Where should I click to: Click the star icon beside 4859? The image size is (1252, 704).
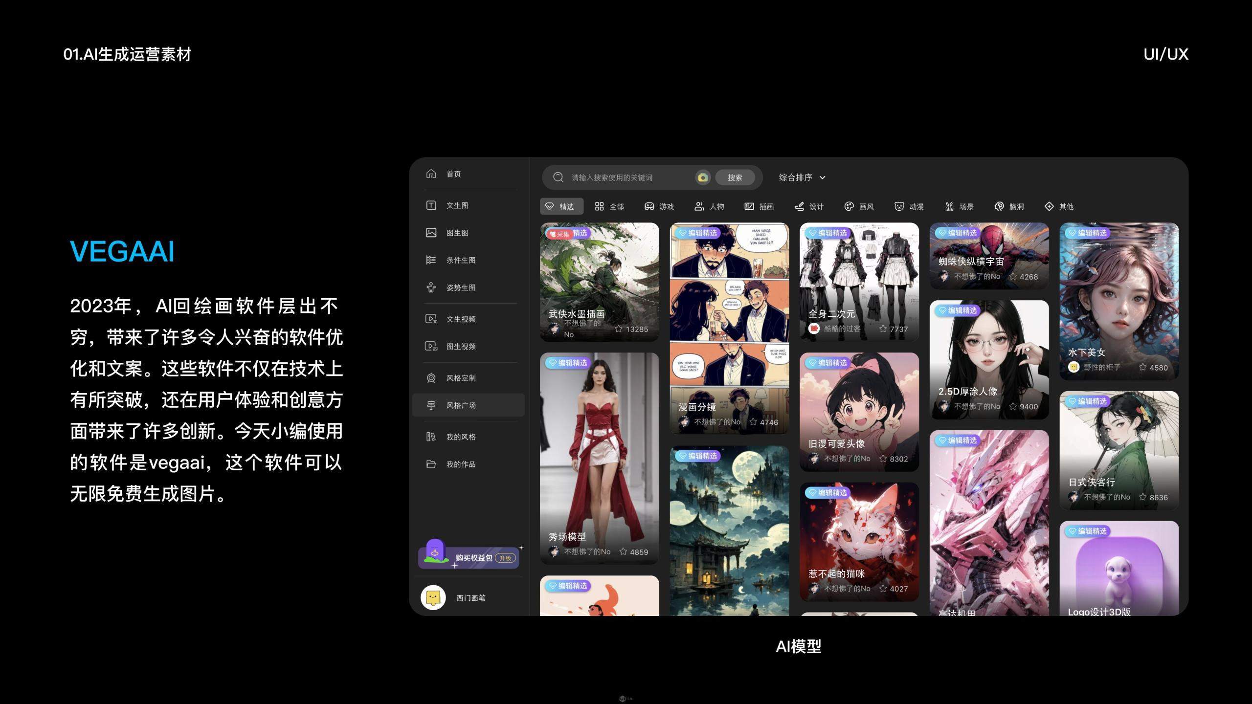click(623, 551)
